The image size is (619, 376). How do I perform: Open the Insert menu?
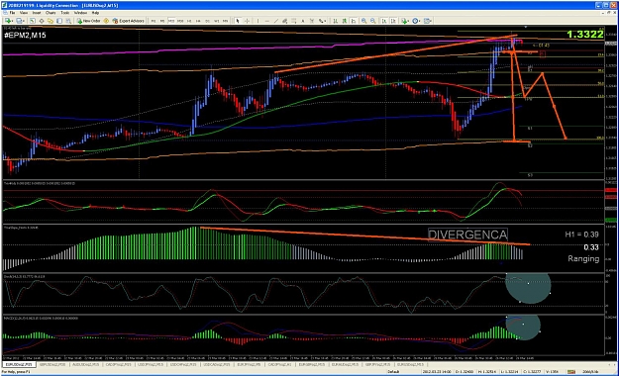coord(37,13)
